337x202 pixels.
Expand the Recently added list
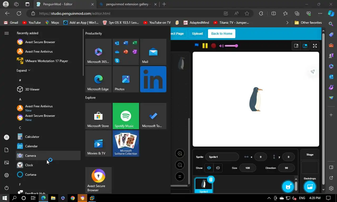pyautogui.click(x=23, y=70)
